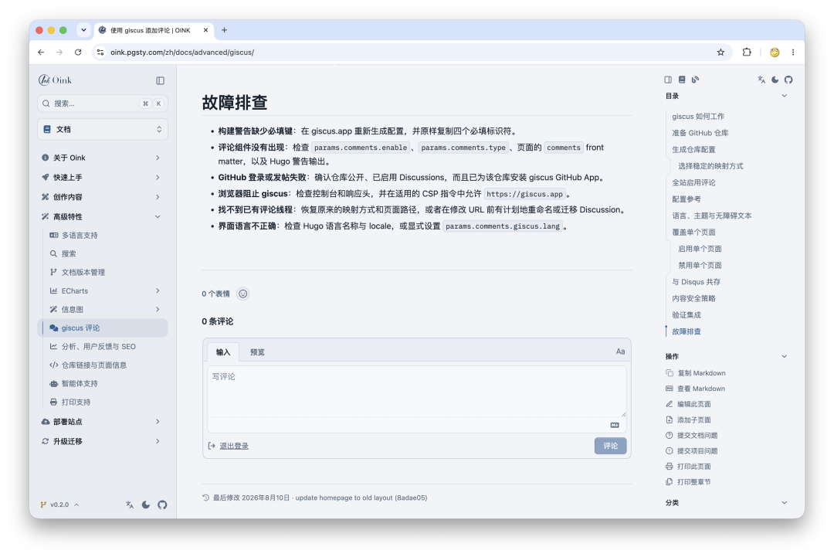The image size is (834, 557).
Task: Expand the 升级迁移 section chevron
Action: click(158, 441)
